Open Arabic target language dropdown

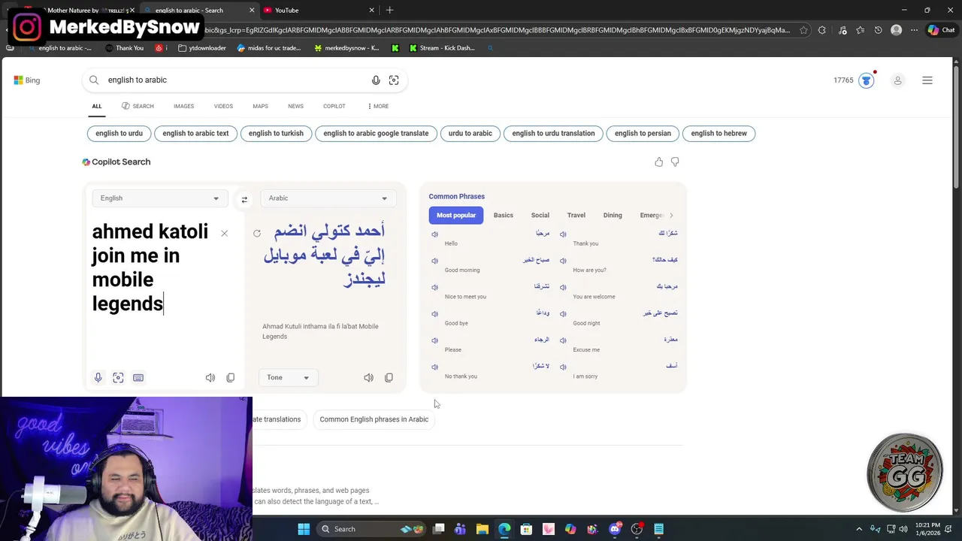click(328, 198)
